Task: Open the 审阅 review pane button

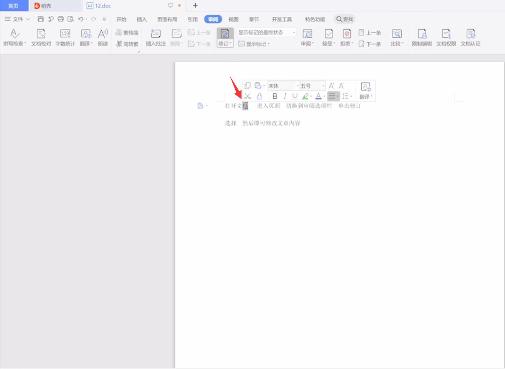Action: coord(307,38)
